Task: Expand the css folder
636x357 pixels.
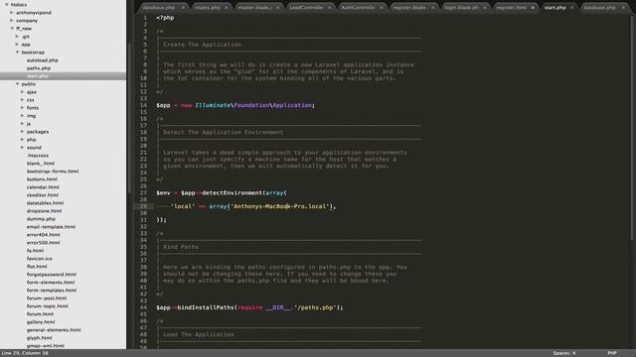Action: (22, 99)
